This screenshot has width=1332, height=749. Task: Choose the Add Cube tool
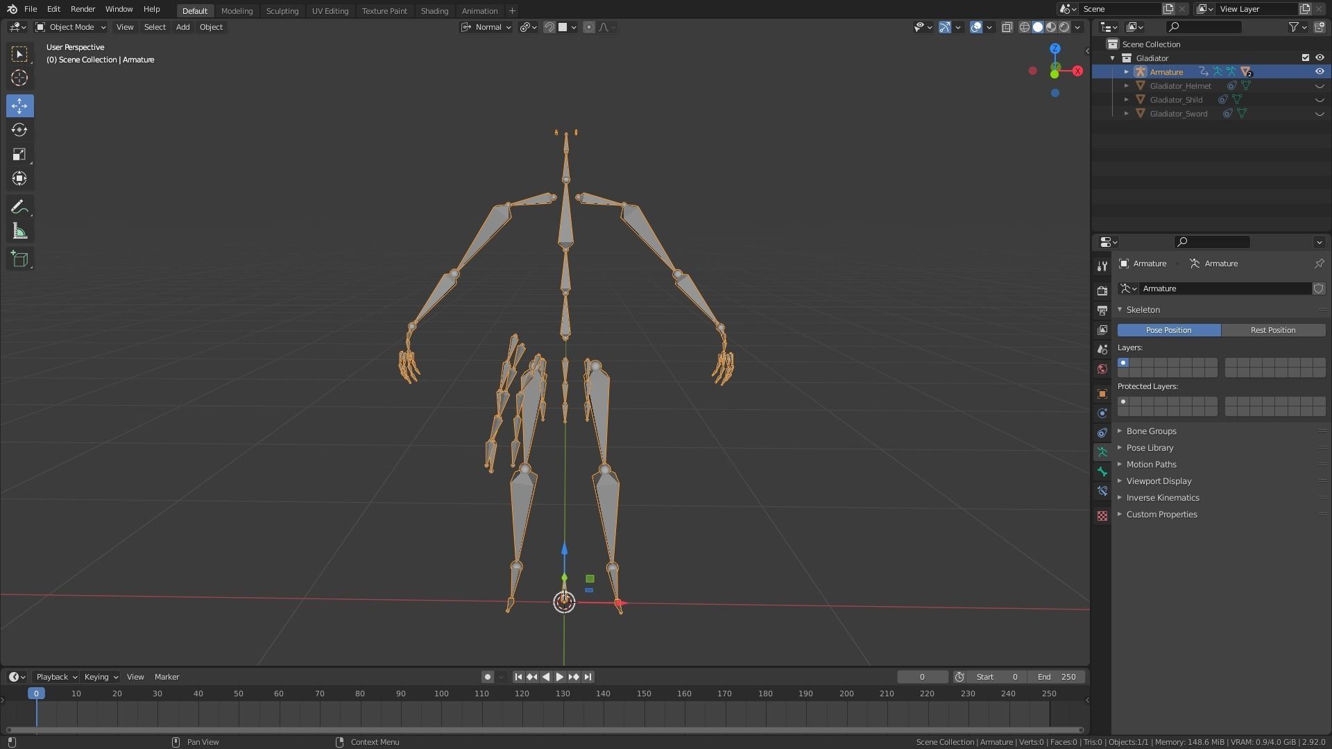click(19, 259)
